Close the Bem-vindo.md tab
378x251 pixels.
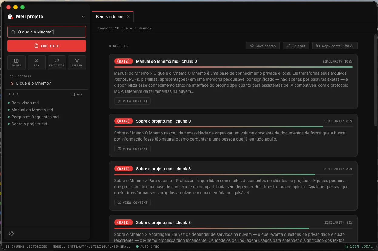click(x=128, y=17)
